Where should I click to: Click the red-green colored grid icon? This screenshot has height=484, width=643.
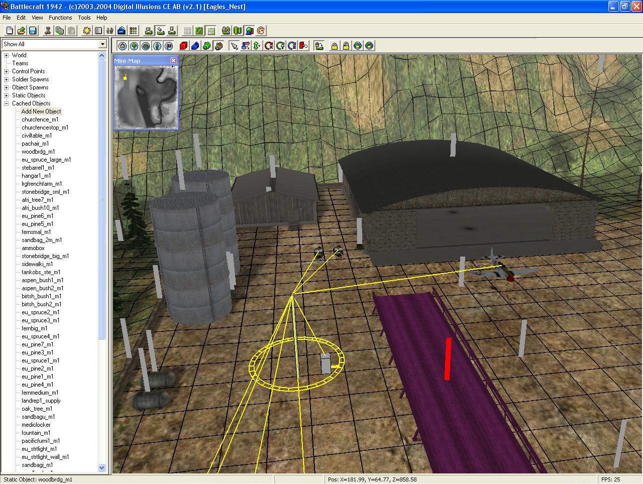click(x=133, y=31)
